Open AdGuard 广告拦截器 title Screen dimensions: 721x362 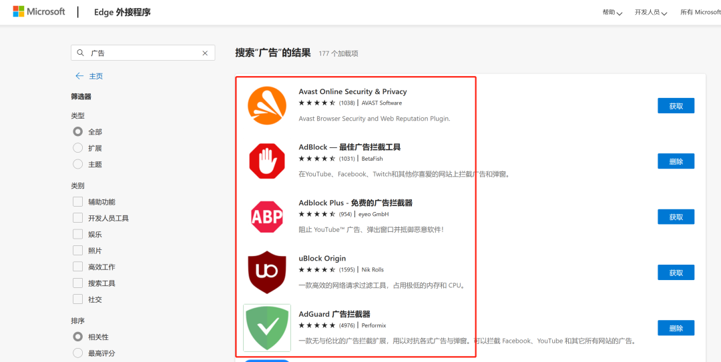pos(334,314)
